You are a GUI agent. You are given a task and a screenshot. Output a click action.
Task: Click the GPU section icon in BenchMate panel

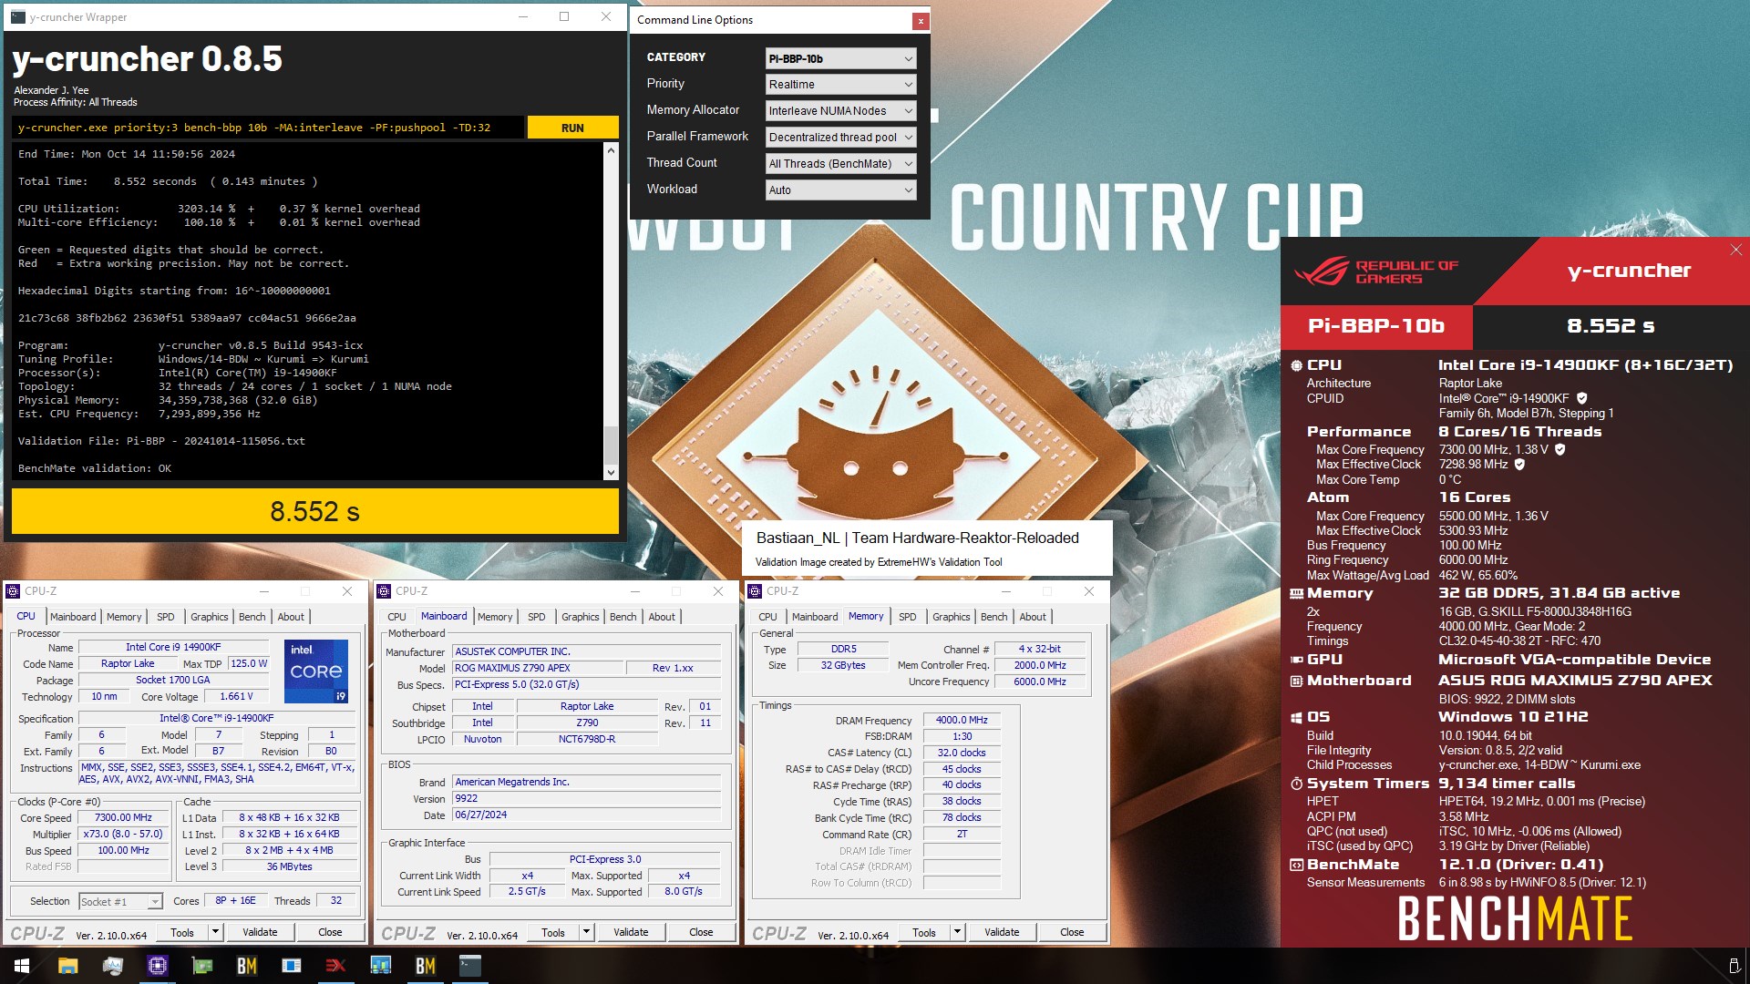pos(1296,660)
